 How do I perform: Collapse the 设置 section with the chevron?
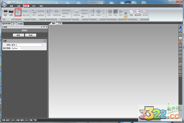click(x=45, y=41)
